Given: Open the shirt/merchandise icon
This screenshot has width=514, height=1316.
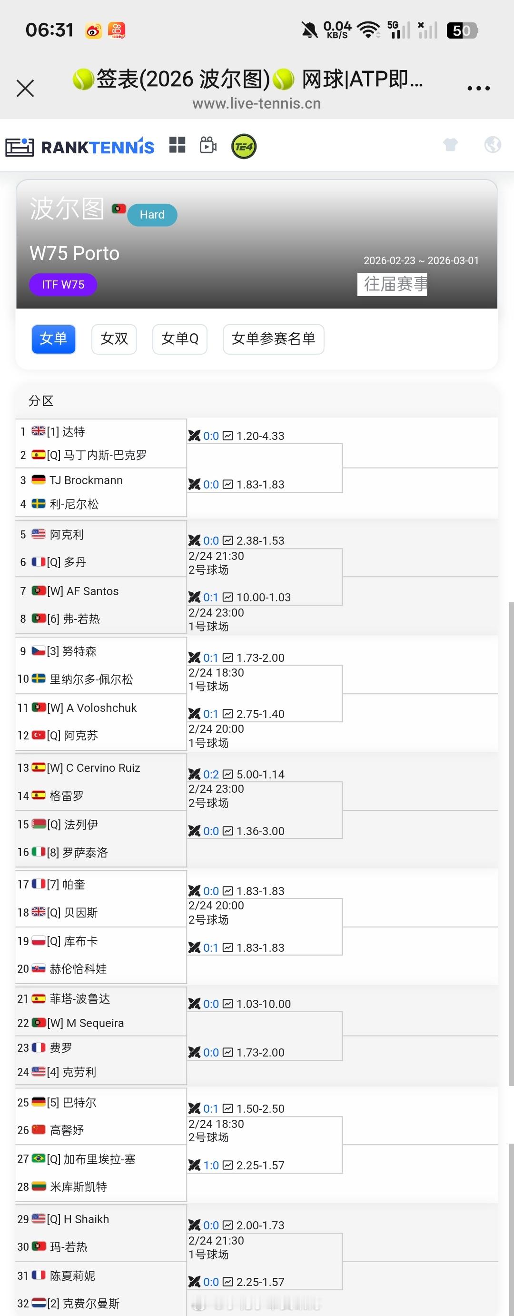Looking at the screenshot, I should click(x=450, y=145).
